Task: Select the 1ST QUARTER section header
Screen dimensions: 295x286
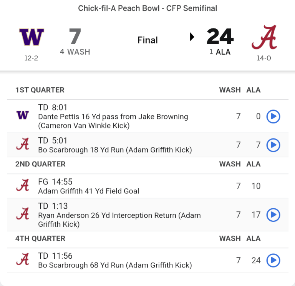Action: [40, 90]
